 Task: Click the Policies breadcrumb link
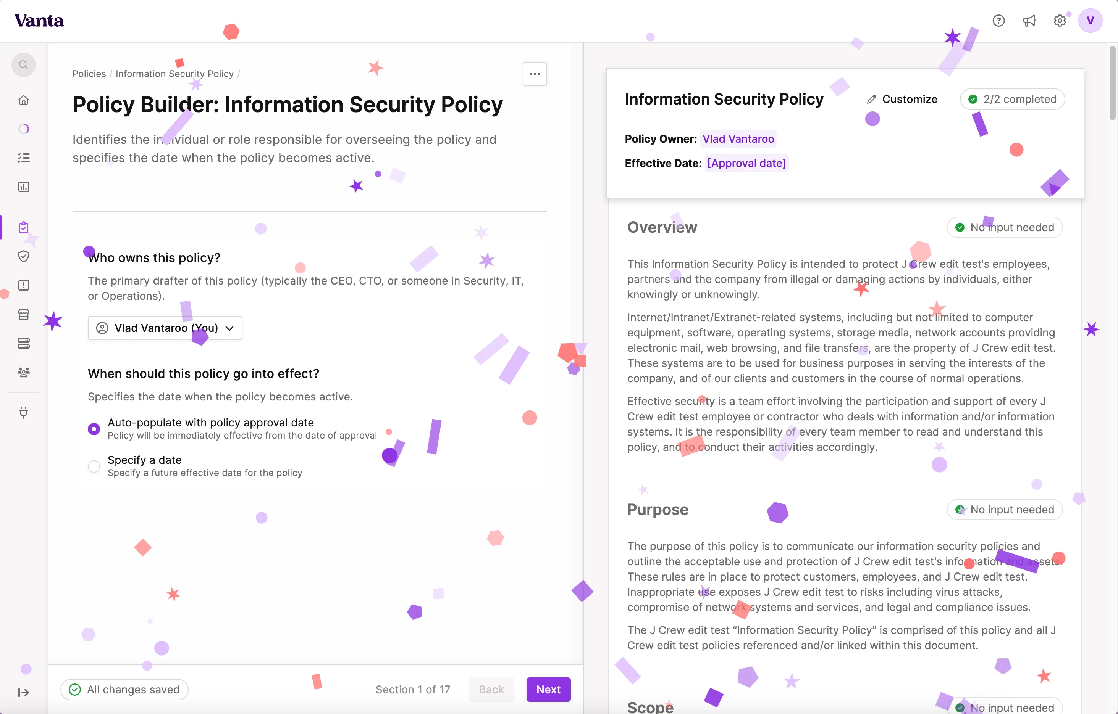click(x=89, y=74)
